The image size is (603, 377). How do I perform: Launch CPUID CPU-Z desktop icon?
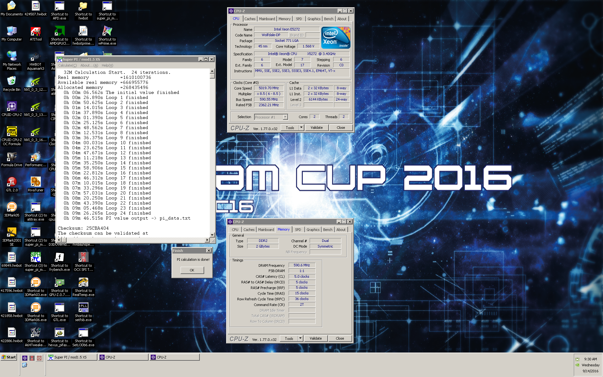tap(12, 109)
